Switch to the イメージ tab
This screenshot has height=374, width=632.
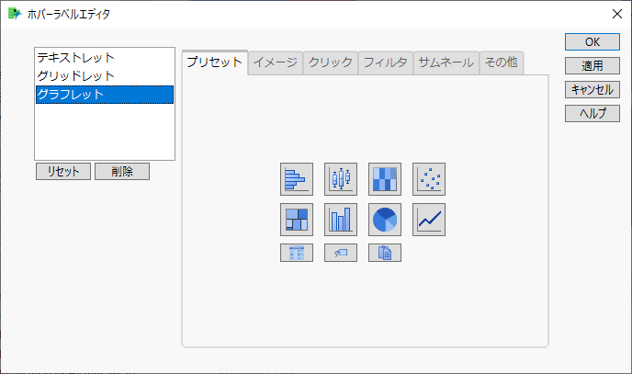click(276, 62)
